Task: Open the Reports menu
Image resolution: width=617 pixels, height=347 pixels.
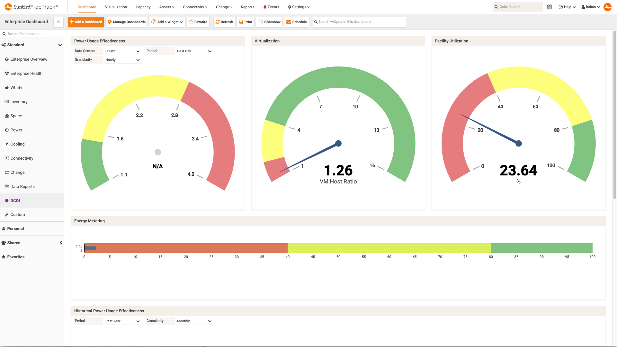Action: tap(247, 7)
